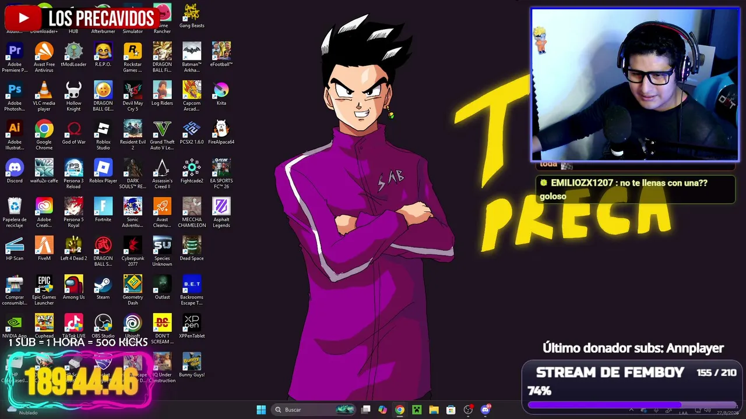Select the Google Chrome desktop shortcut
This screenshot has width=746, height=419.
[44, 135]
